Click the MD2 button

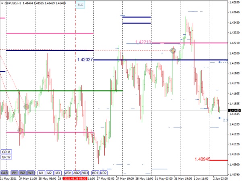pos(103,173)
